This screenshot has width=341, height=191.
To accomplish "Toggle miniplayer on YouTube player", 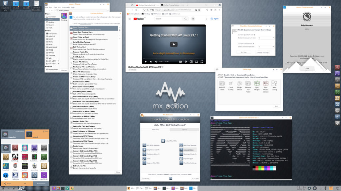I will (191, 62).
